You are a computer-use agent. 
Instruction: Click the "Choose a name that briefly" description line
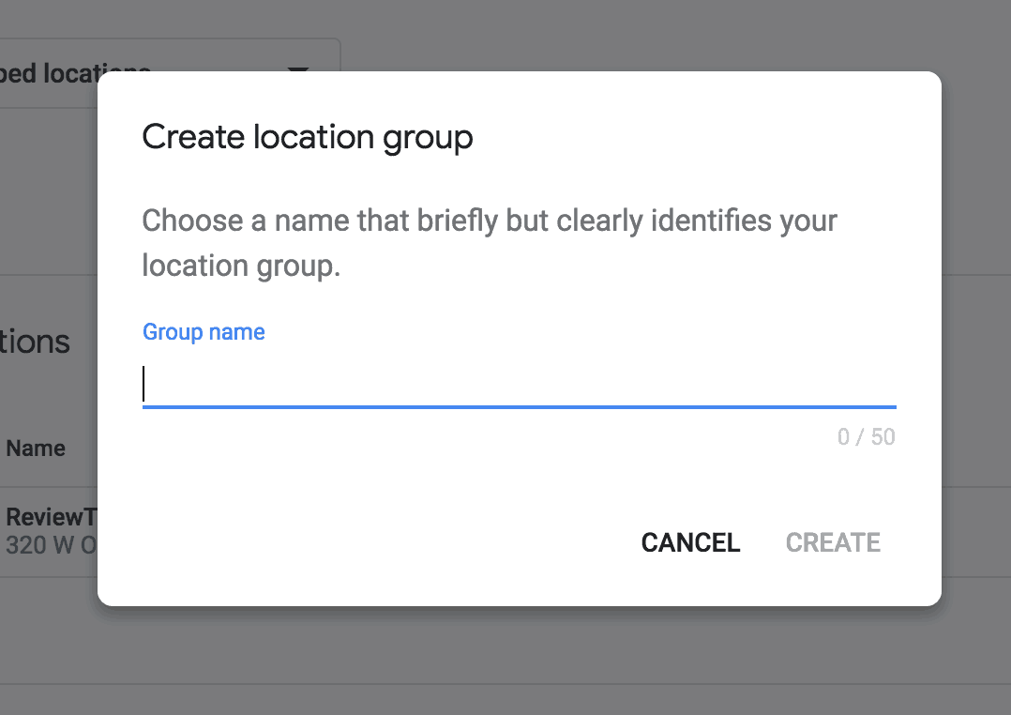pos(489,221)
